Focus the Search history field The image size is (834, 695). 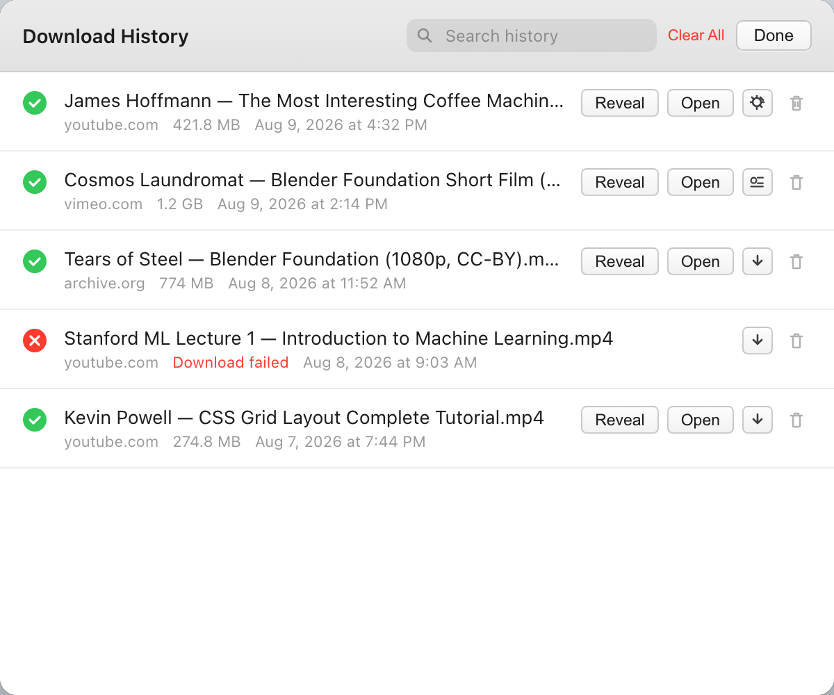(532, 35)
